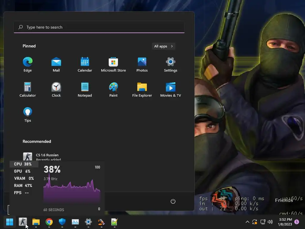Open Settings from the pinned apps
The height and width of the screenshot is (229, 305).
point(171,65)
